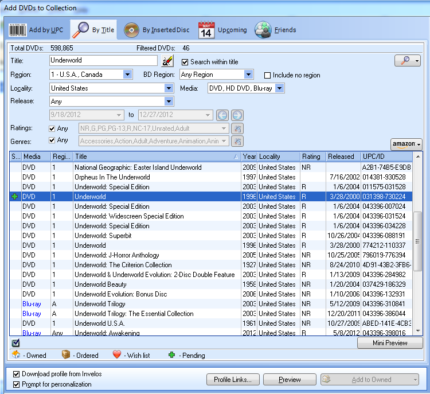Select Underworld Trilogy: The Essential Collection row
This screenshot has height=394, width=430.
[x=211, y=313]
